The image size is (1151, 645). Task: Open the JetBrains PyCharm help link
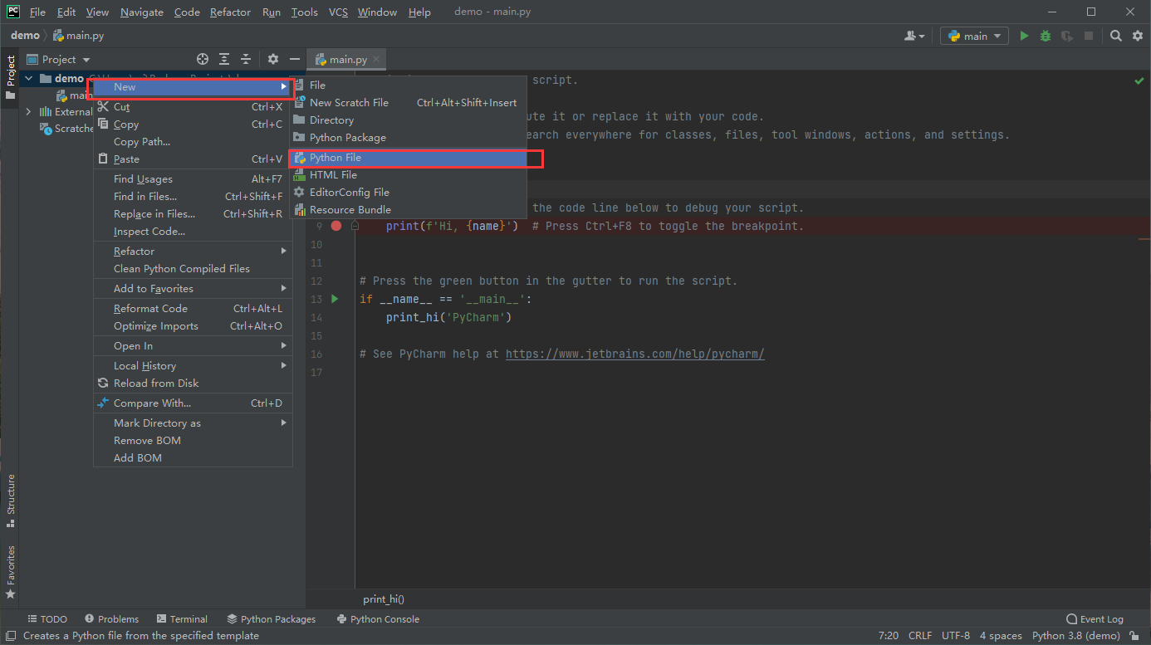[x=634, y=354]
